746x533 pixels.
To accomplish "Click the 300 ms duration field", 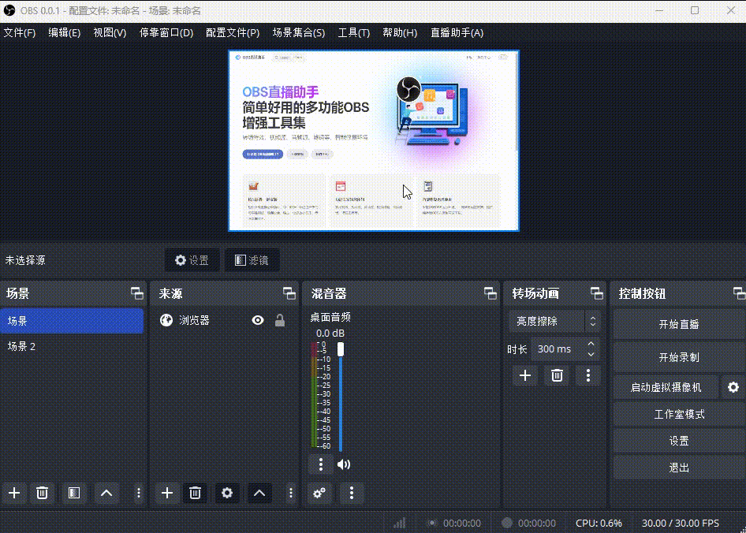I will (559, 348).
